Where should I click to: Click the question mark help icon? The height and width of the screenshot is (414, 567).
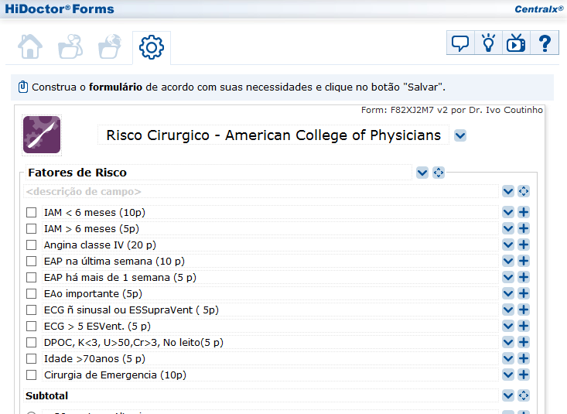[544, 43]
